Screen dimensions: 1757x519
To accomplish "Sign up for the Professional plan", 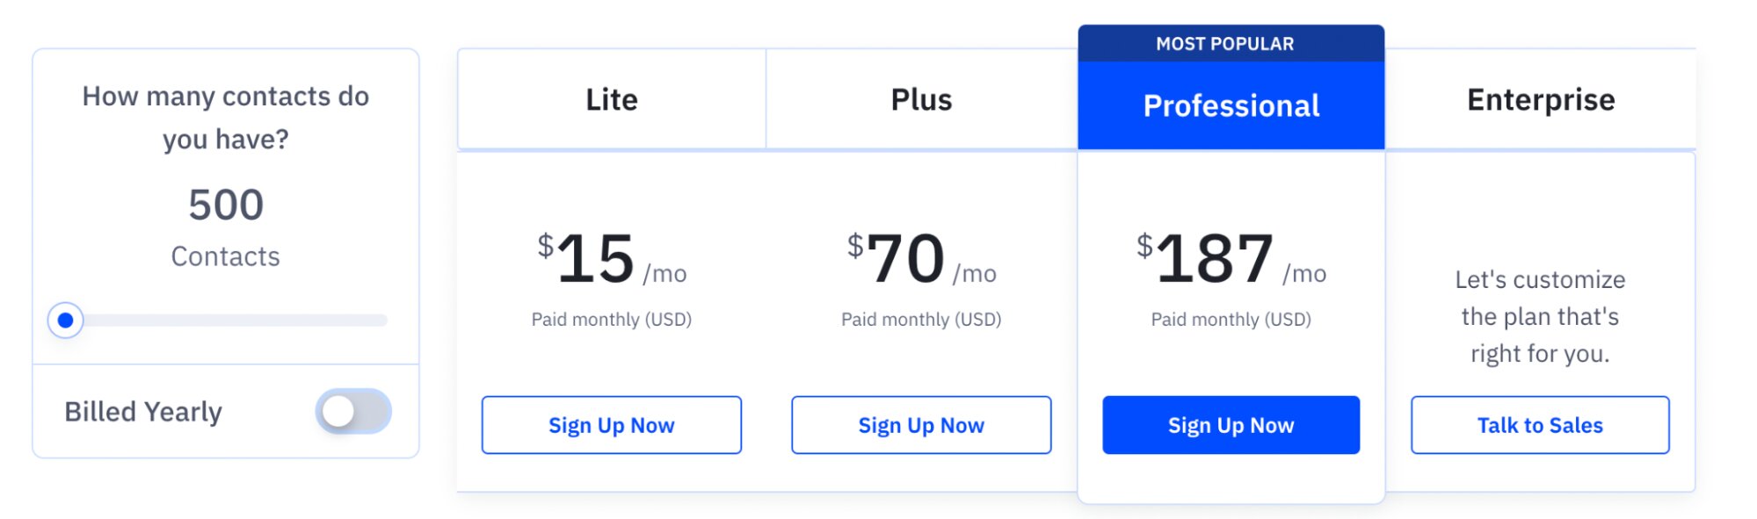I will [x=1231, y=425].
